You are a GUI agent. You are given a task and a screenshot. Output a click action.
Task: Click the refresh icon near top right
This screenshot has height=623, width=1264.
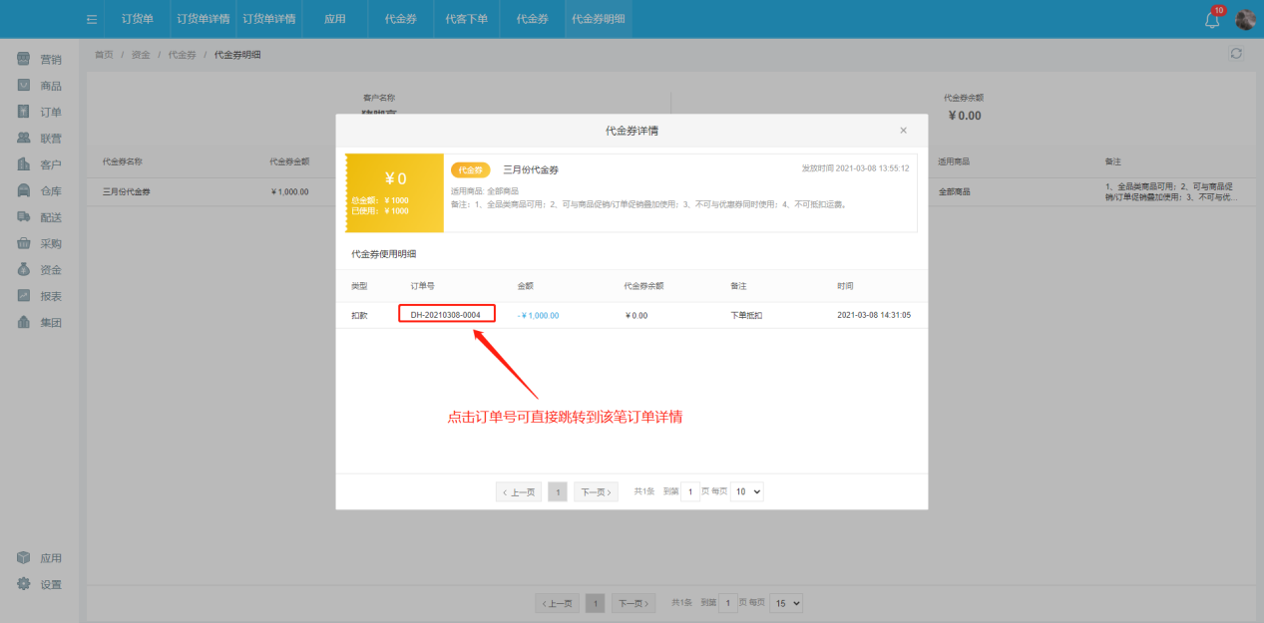(1235, 53)
